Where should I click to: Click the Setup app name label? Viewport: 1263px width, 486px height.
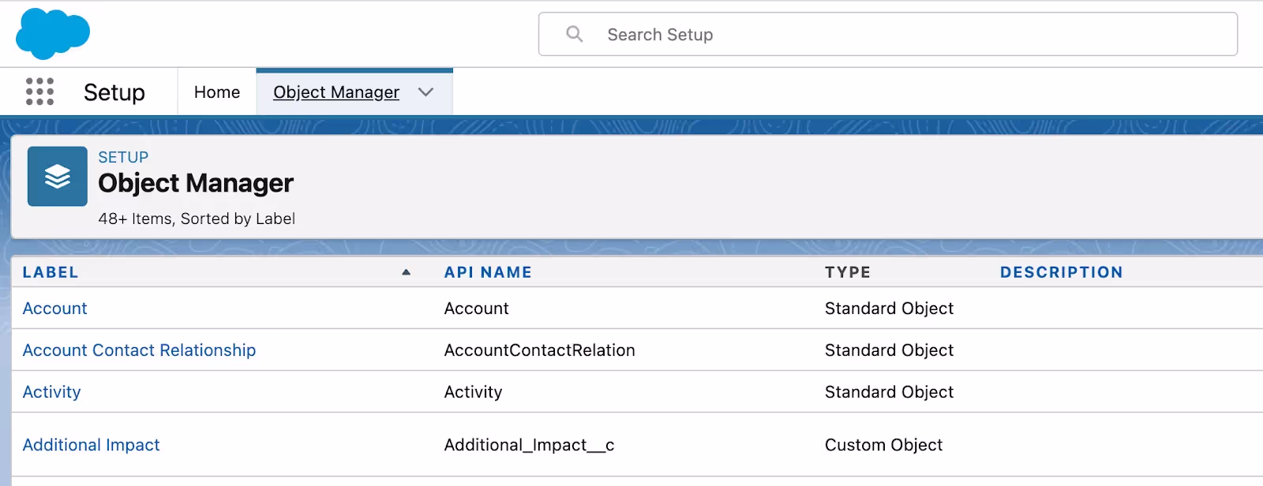coord(114,92)
